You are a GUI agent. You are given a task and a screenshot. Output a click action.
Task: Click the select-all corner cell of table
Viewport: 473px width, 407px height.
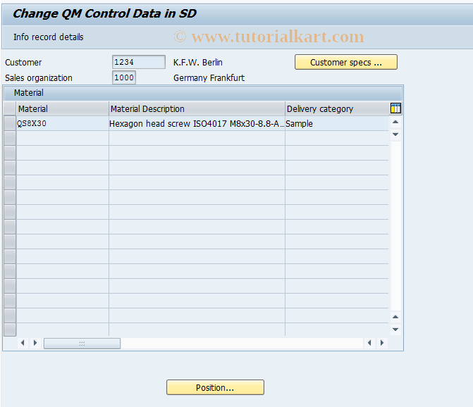pyautogui.click(x=10, y=108)
